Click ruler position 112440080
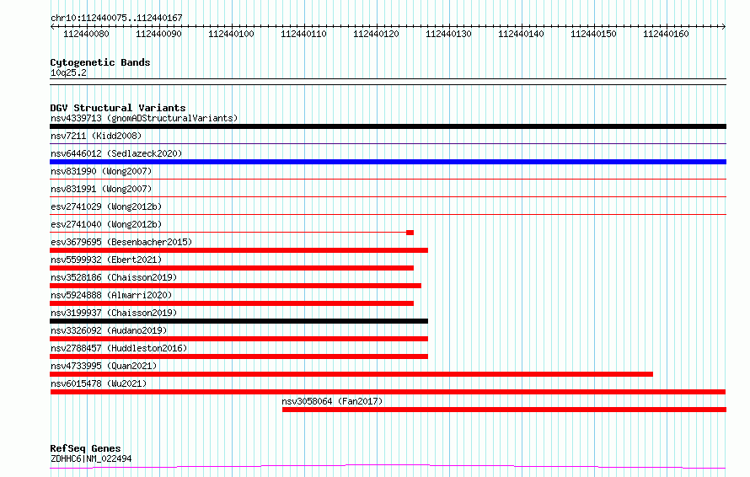Screen dimensions: 750x477 point(86,34)
